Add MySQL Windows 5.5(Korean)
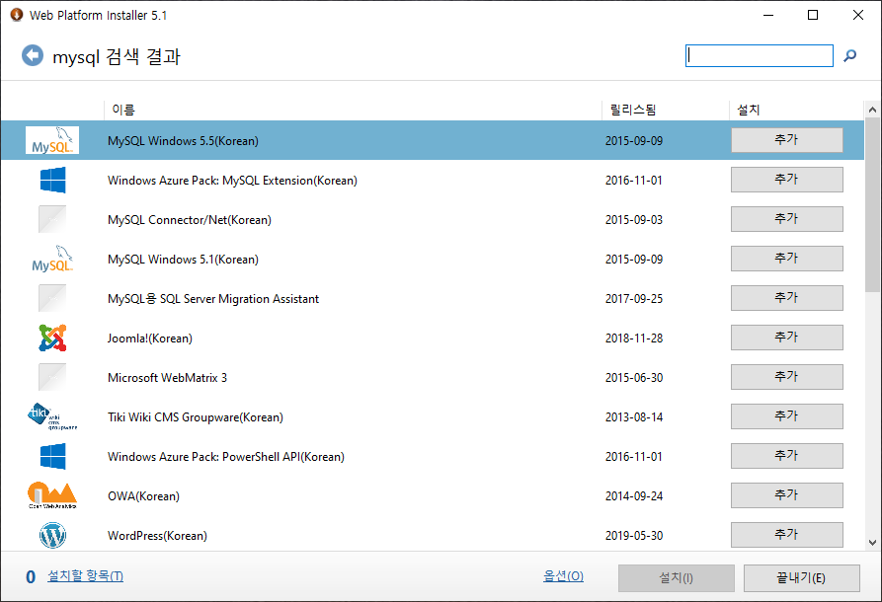The width and height of the screenshot is (882, 602). pos(787,140)
